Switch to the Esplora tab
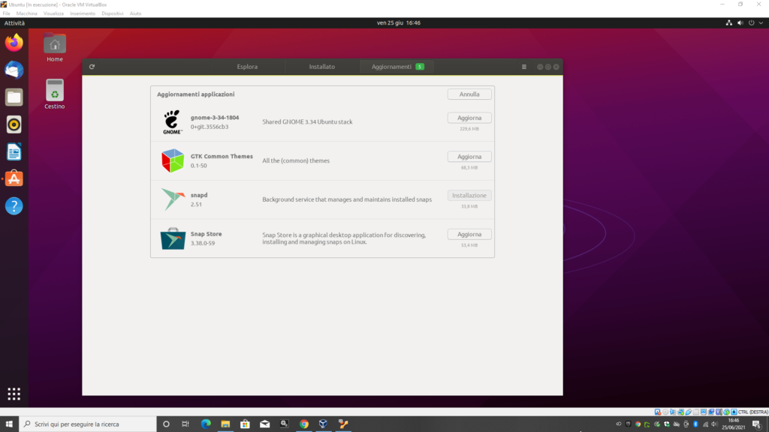Screen dimensions: 769x432 (x=247, y=67)
